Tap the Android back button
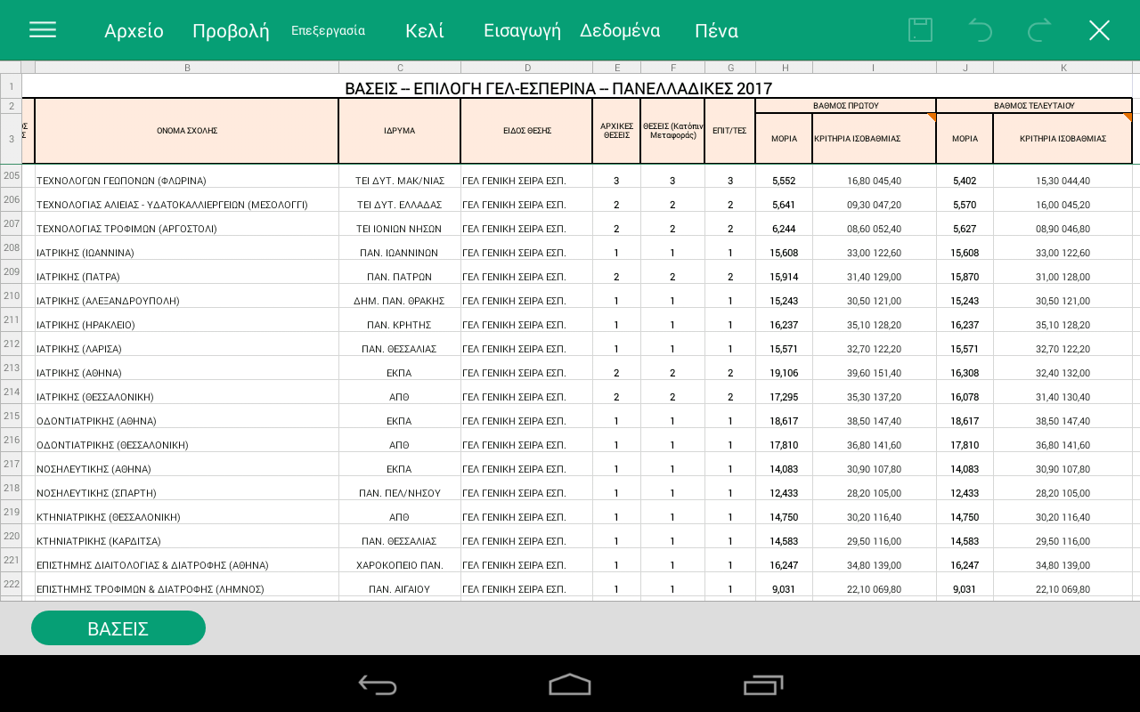The height and width of the screenshot is (712, 1140). 378,684
